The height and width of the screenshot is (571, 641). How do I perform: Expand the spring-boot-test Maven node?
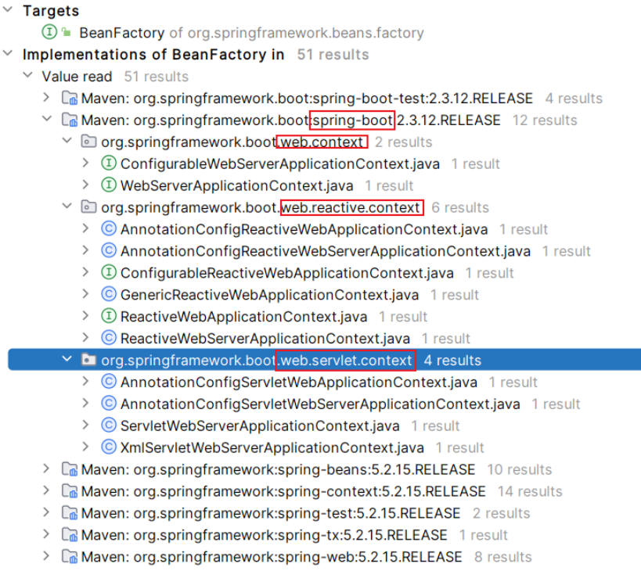tap(45, 99)
